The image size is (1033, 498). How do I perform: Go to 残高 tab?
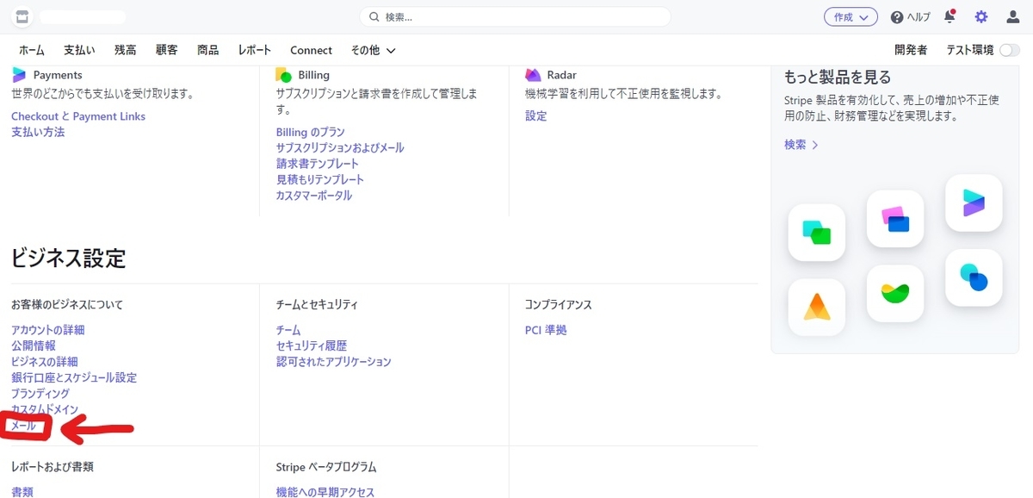(x=126, y=50)
